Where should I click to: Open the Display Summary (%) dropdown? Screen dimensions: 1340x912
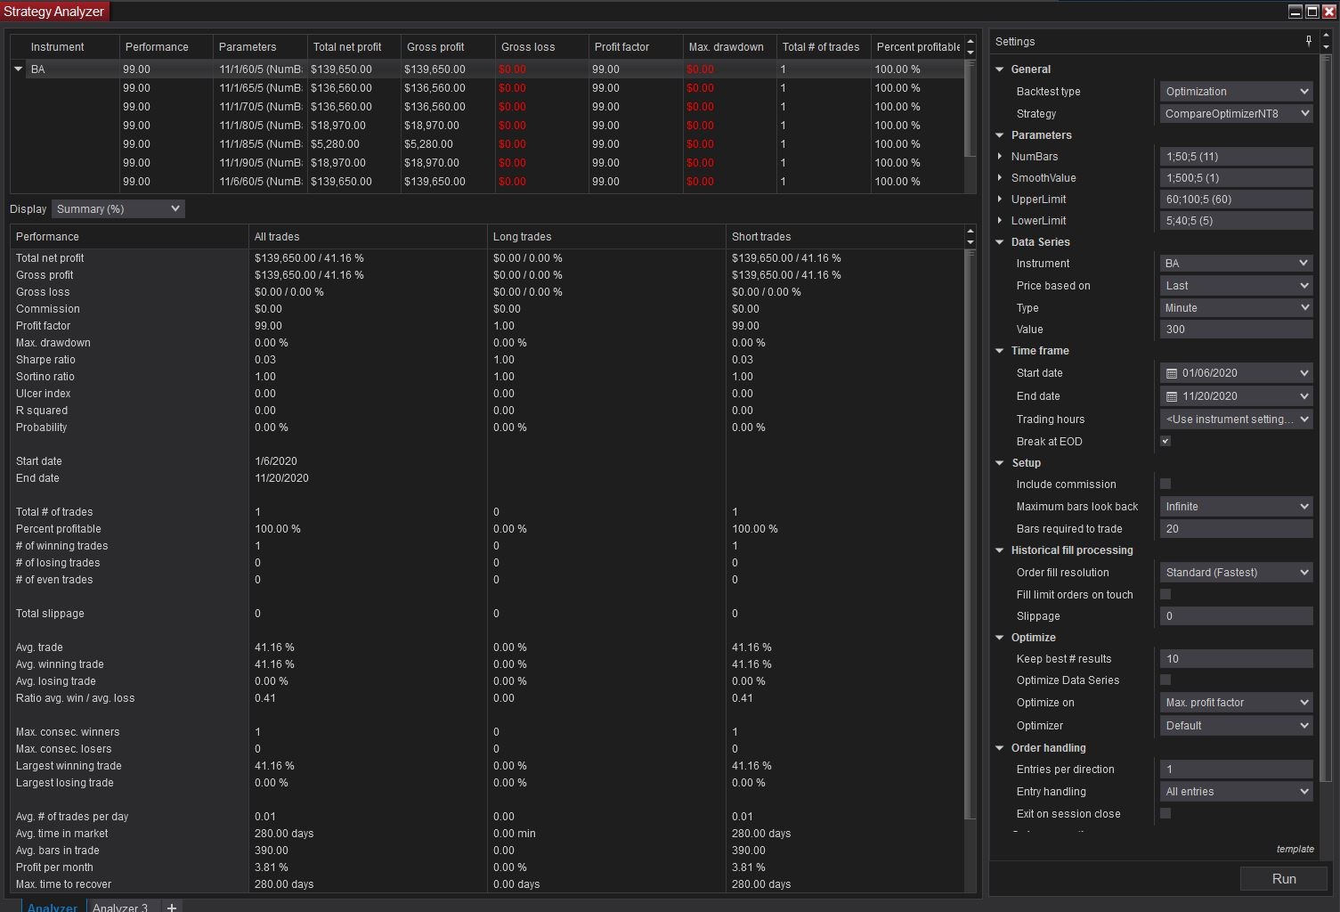point(118,208)
